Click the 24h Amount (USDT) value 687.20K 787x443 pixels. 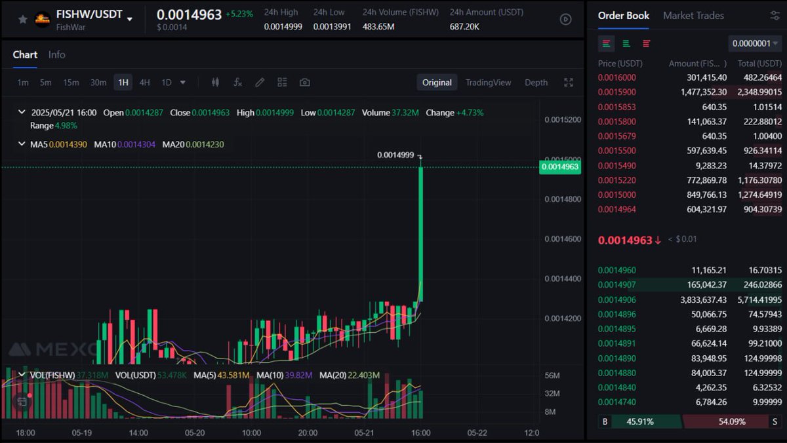pos(464,27)
